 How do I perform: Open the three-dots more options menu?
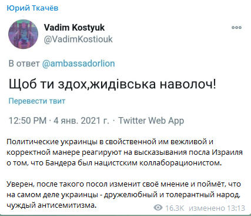click(236, 28)
